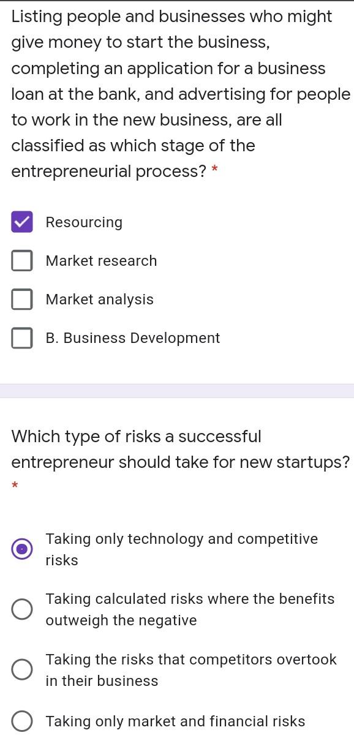This screenshot has width=354, height=749.
Task: Select 'Taking the risks that competitors overtook'
Action: [x=22, y=669]
